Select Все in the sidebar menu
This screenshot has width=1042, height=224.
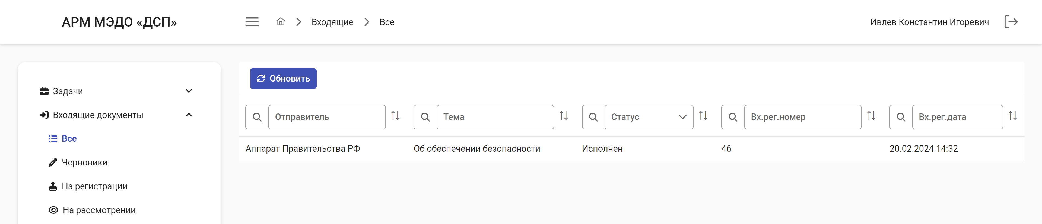coord(69,139)
